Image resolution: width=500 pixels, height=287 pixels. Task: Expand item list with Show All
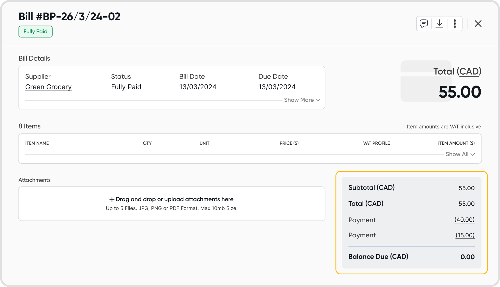point(460,154)
